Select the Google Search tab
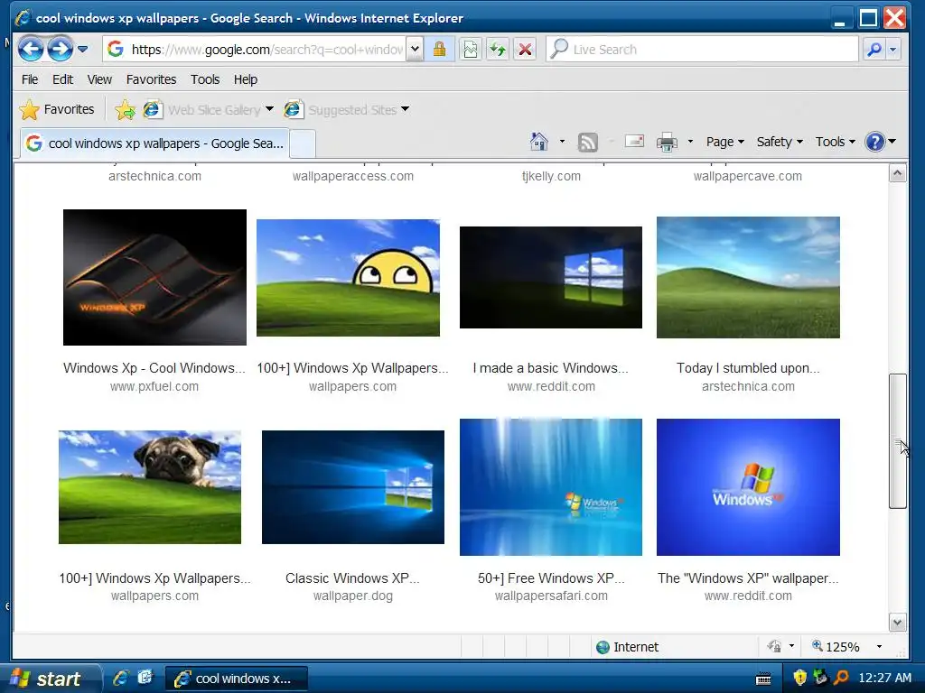Viewport: 925px width, 693px height. pyautogui.click(x=154, y=143)
